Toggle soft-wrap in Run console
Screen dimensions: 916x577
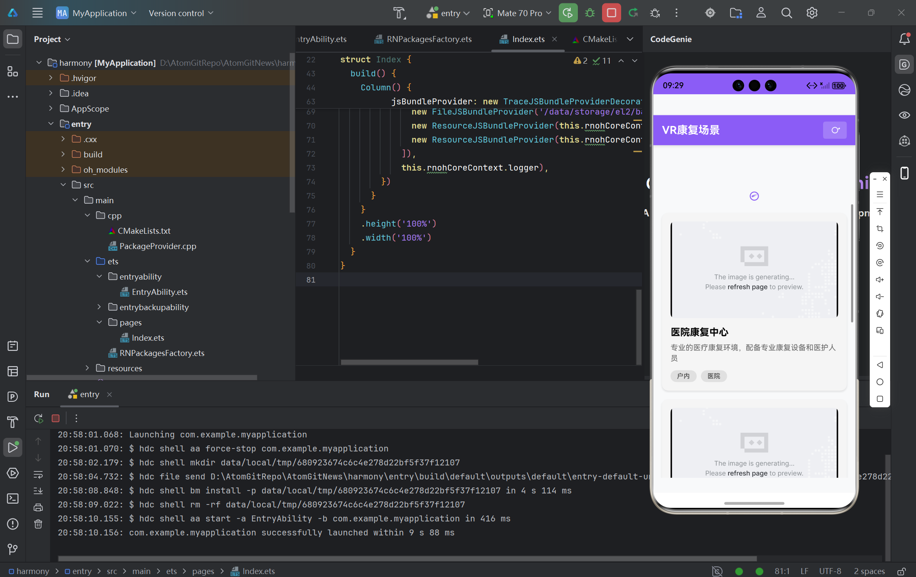(x=38, y=474)
